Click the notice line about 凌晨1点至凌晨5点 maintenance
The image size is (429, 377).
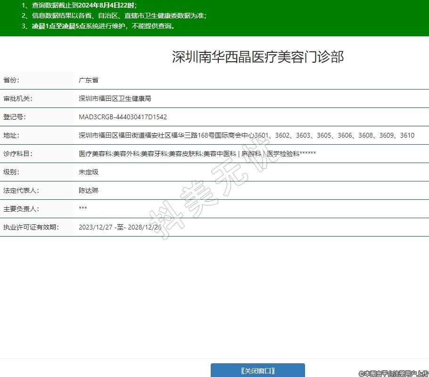pyautogui.click(x=99, y=26)
